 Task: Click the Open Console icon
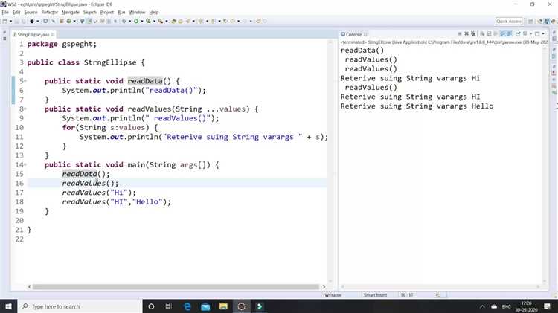coord(537,33)
